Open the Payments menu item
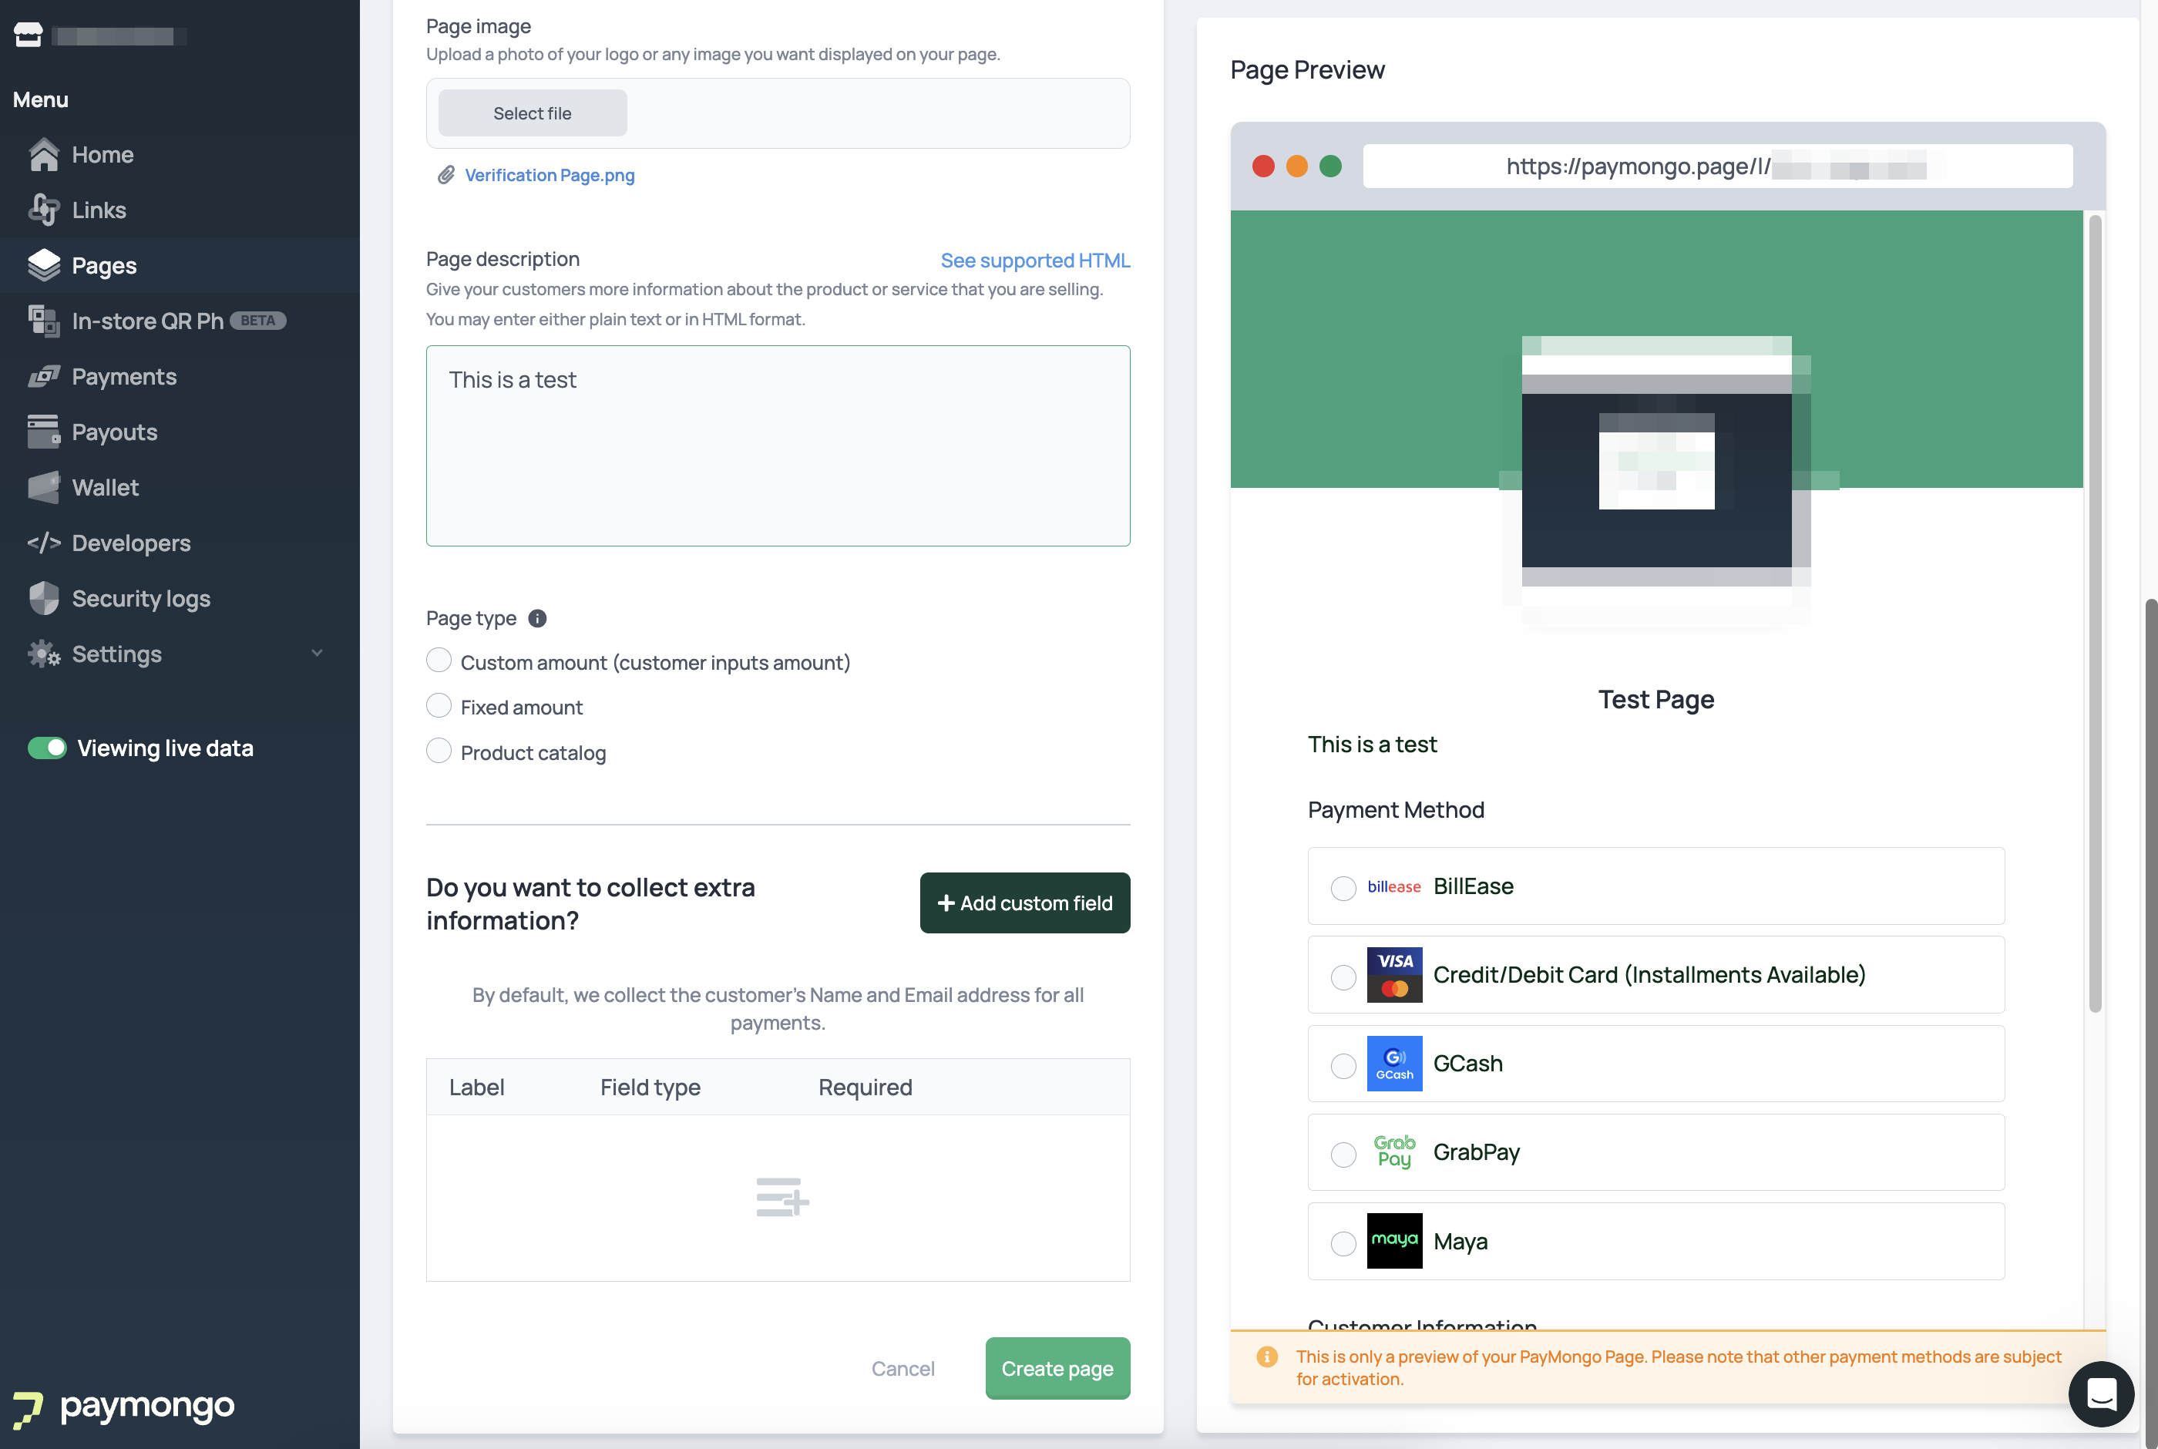 pos(124,376)
